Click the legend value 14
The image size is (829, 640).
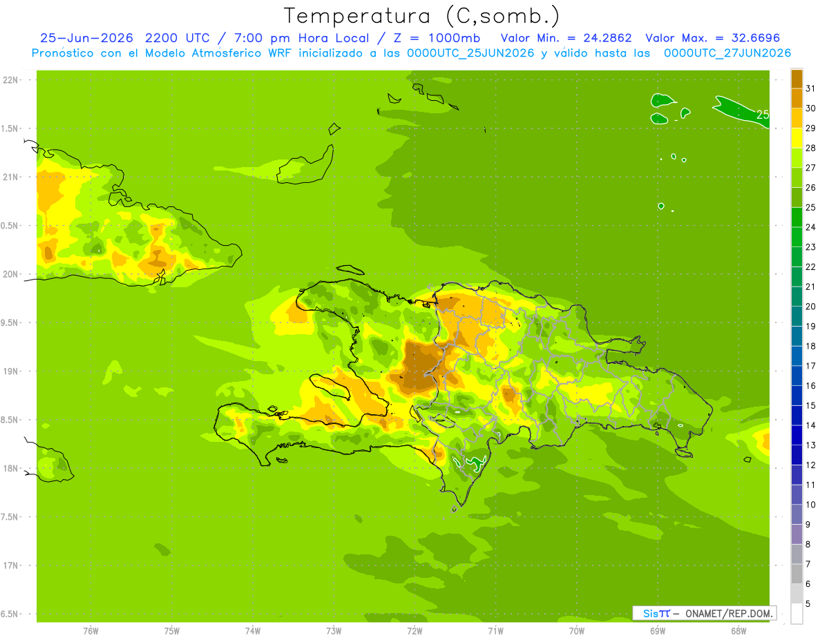(811, 425)
